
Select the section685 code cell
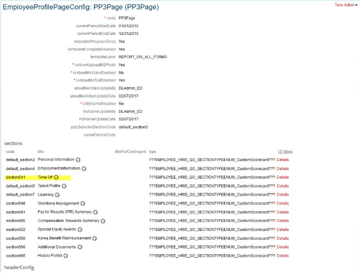(16, 221)
